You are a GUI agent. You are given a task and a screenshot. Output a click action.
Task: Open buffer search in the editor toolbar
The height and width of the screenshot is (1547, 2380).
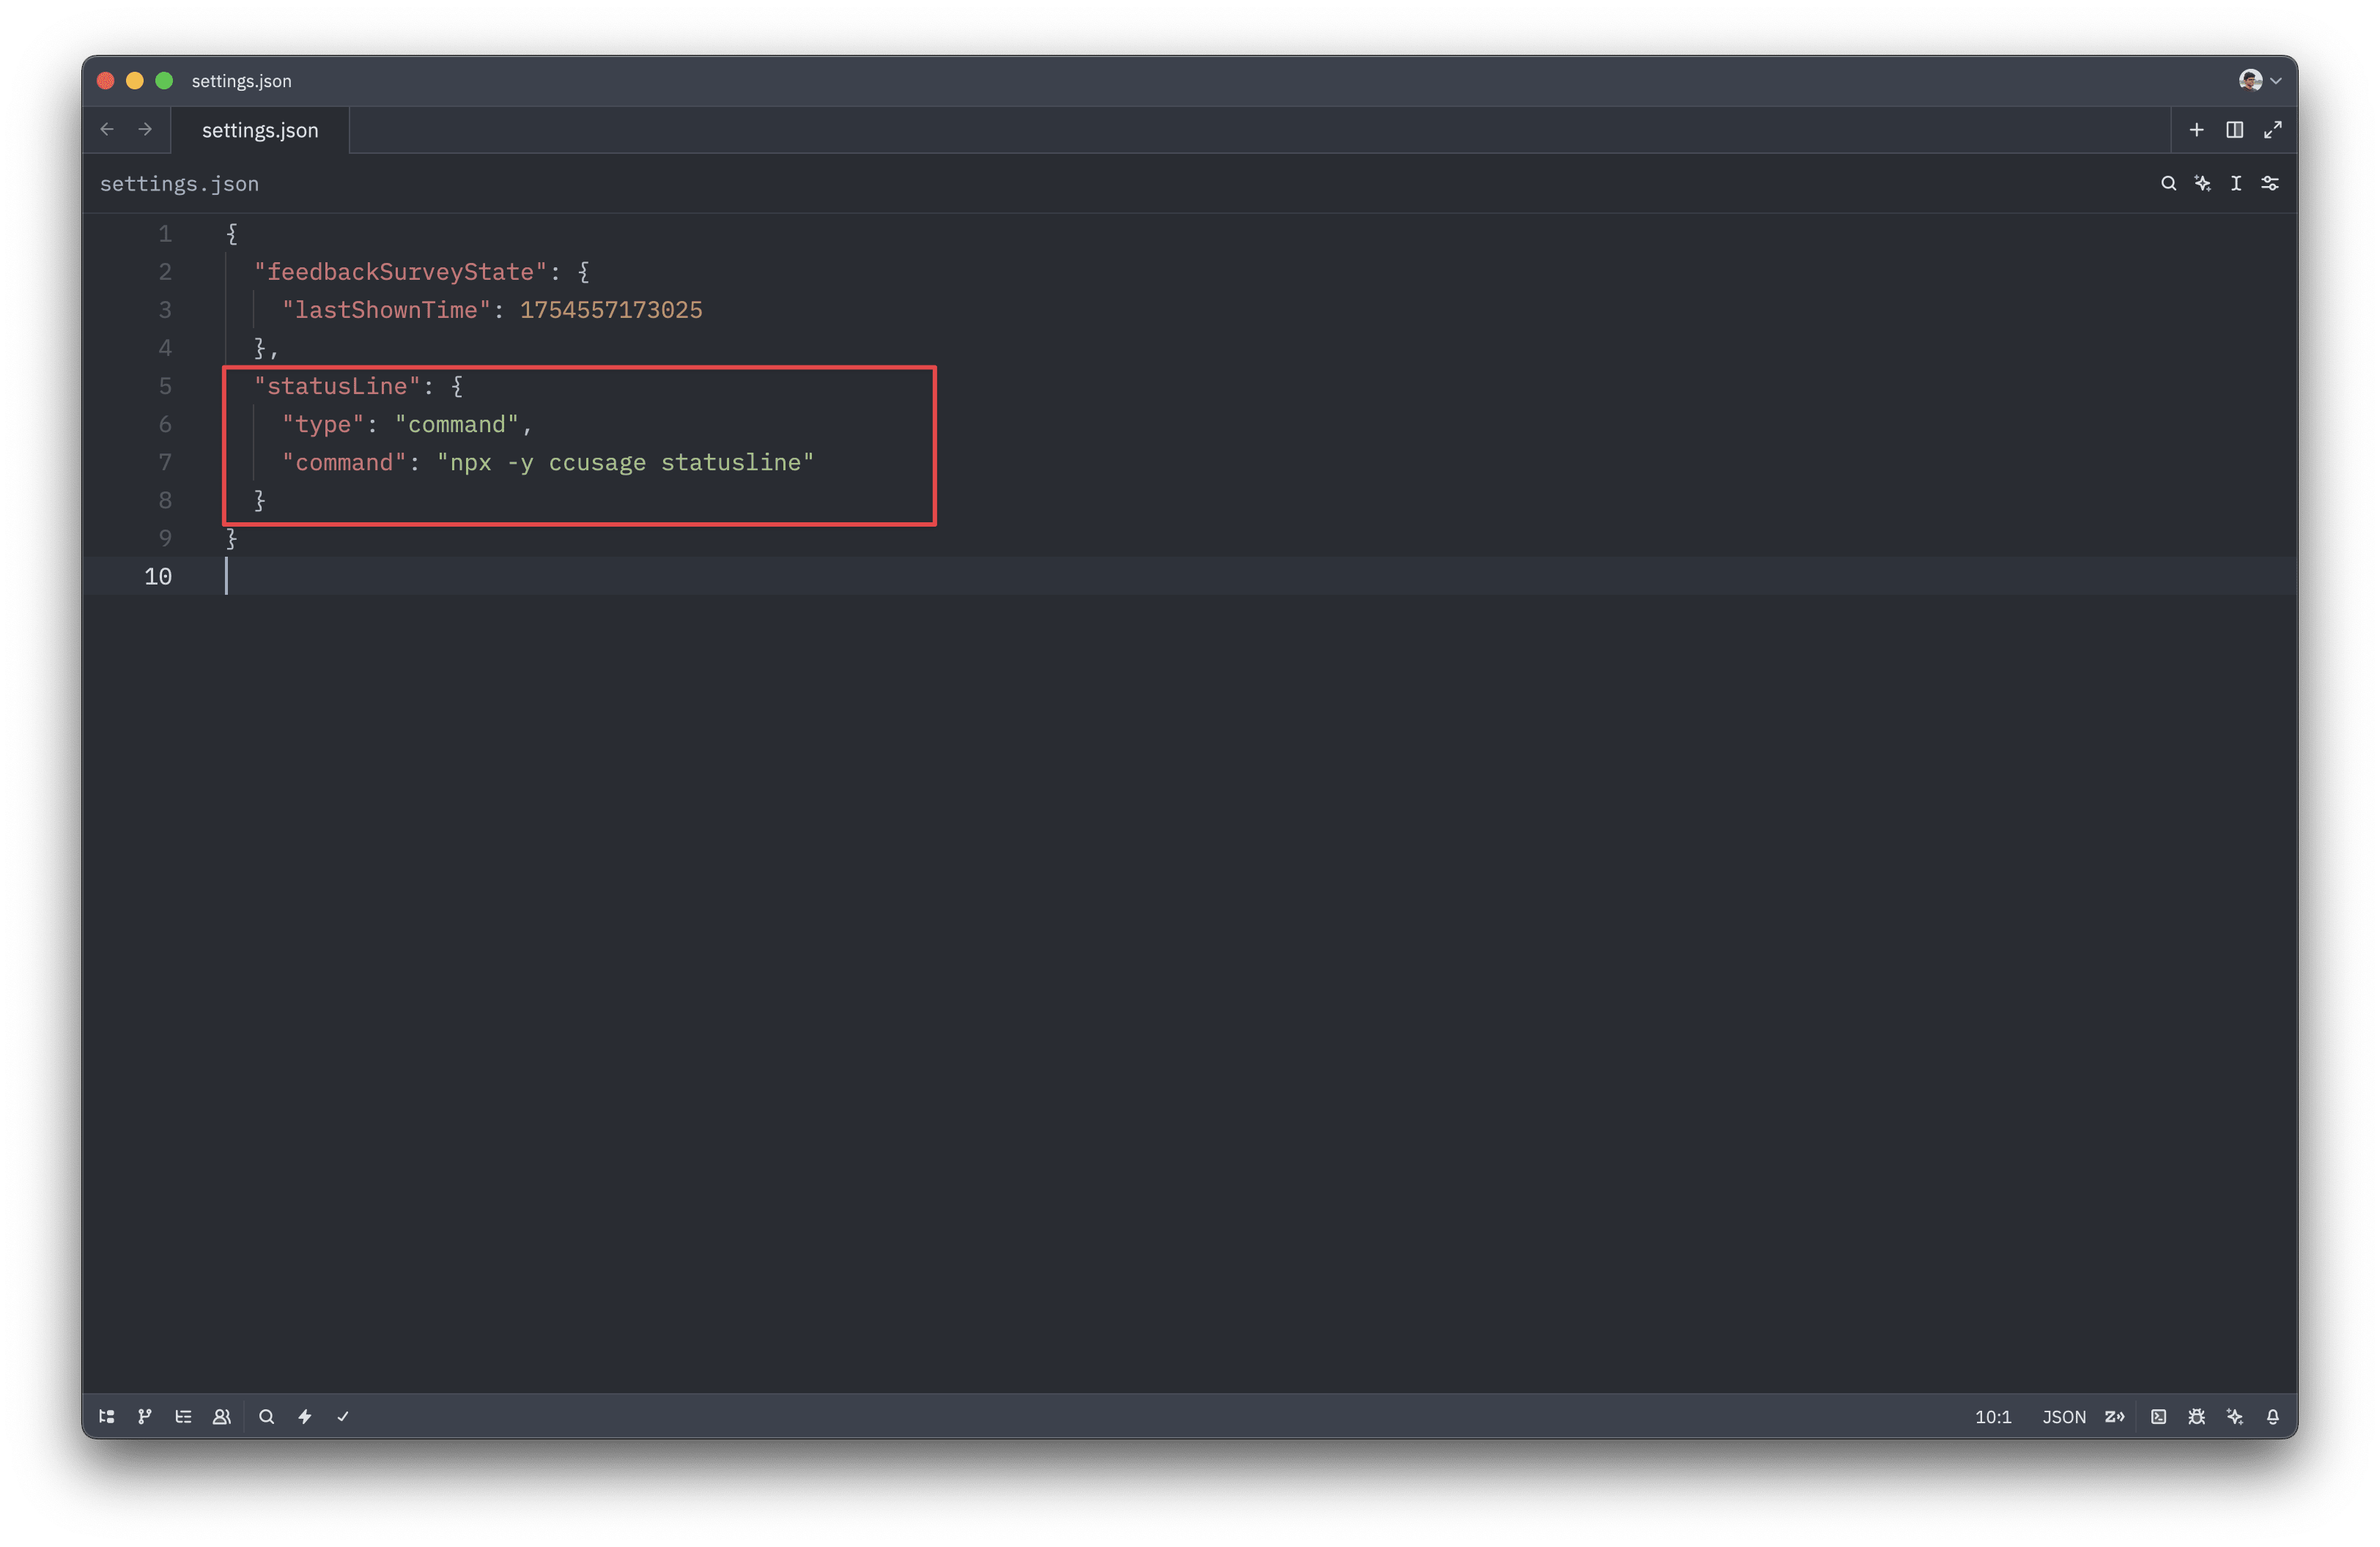pos(2168,183)
